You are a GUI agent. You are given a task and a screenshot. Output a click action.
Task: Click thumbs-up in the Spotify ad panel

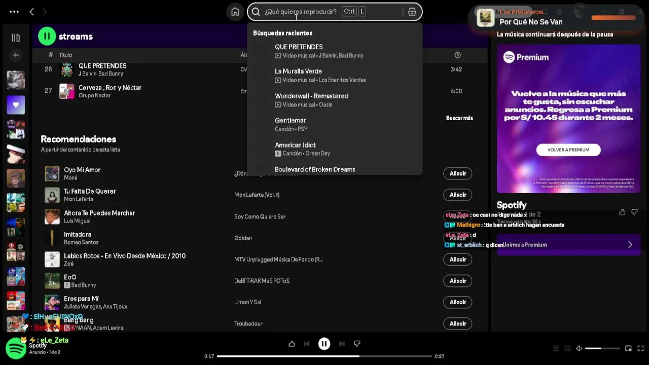click(x=622, y=212)
